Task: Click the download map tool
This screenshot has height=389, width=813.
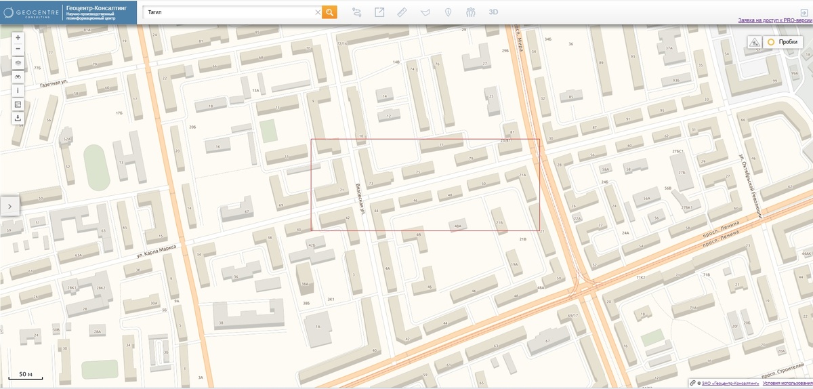Action: tap(18, 118)
